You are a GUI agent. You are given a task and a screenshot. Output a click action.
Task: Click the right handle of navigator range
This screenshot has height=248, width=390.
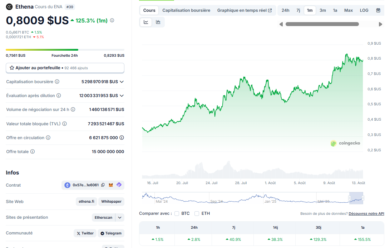coord(363,198)
